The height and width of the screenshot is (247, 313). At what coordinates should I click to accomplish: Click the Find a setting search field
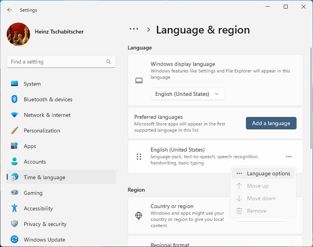coord(61,62)
